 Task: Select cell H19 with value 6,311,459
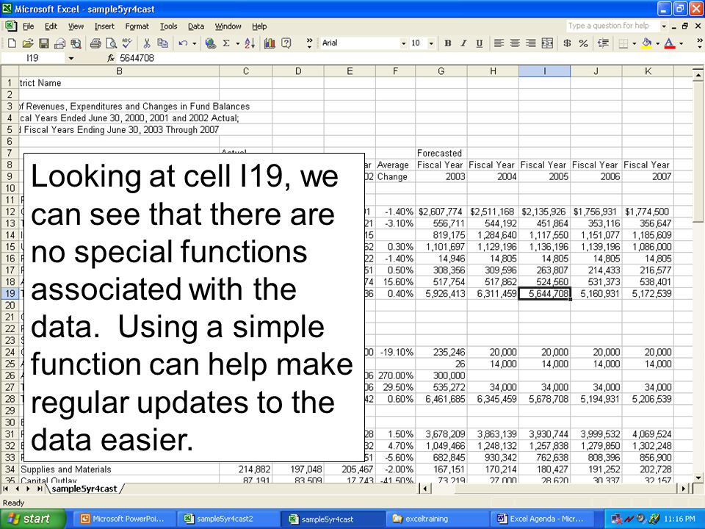493,294
